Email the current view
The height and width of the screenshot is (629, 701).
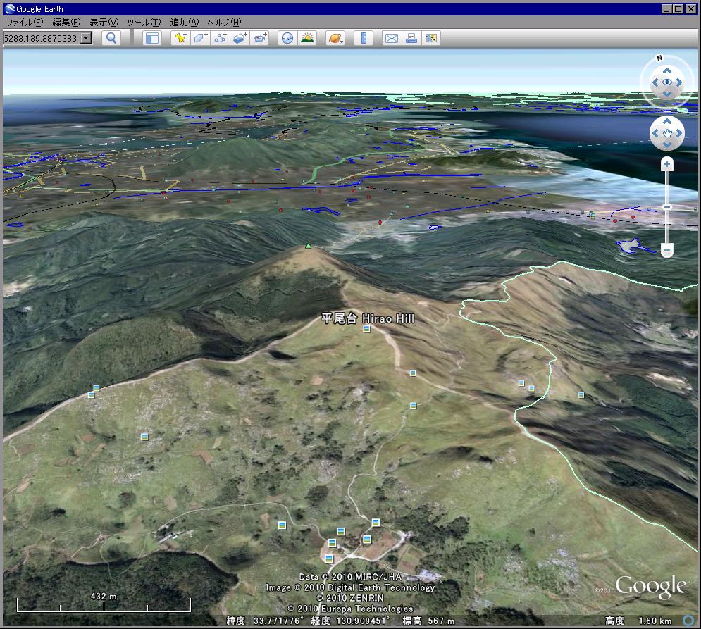click(x=391, y=38)
